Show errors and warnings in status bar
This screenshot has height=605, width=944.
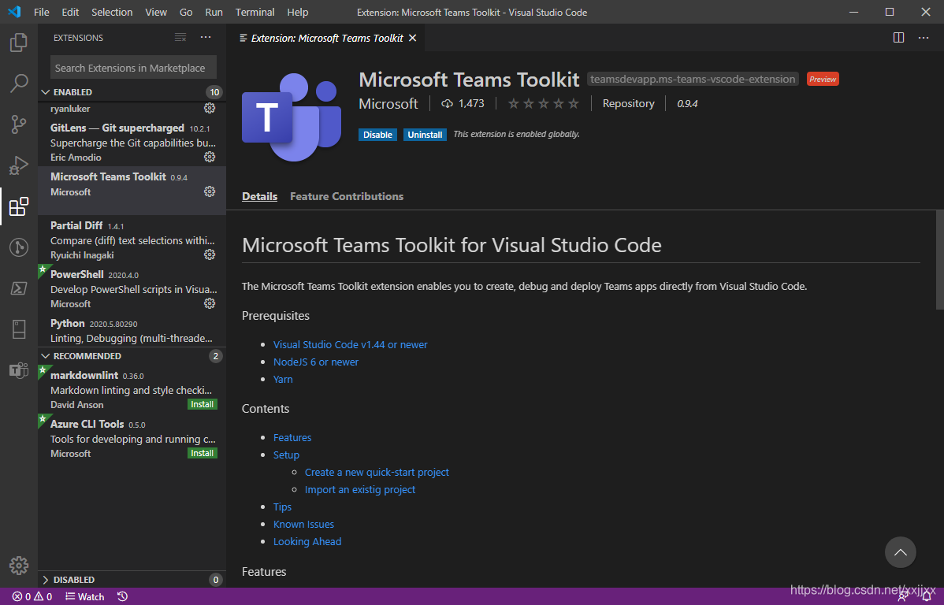coord(32,596)
